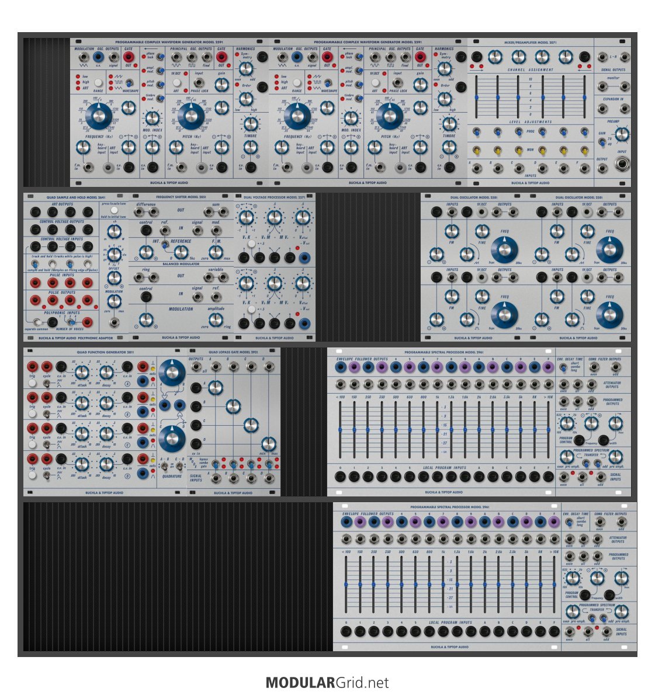Flip the section A cycle mode switch

47,383
